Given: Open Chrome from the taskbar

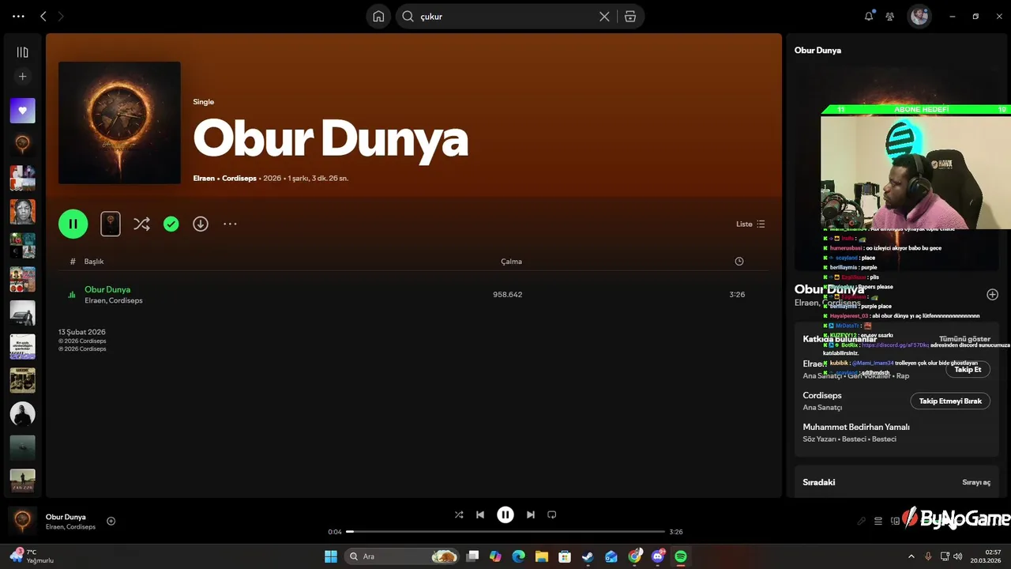Looking at the screenshot, I should click(x=635, y=556).
